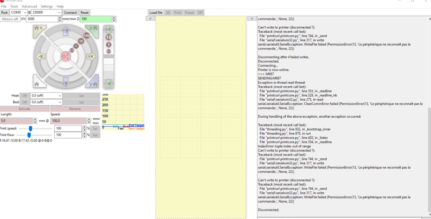Click the XY center icon on dial
Image resolution: width=431 pixels, height=219 pixels.
tap(66, 56)
